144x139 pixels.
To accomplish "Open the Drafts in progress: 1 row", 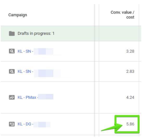I will (x=71, y=34).
